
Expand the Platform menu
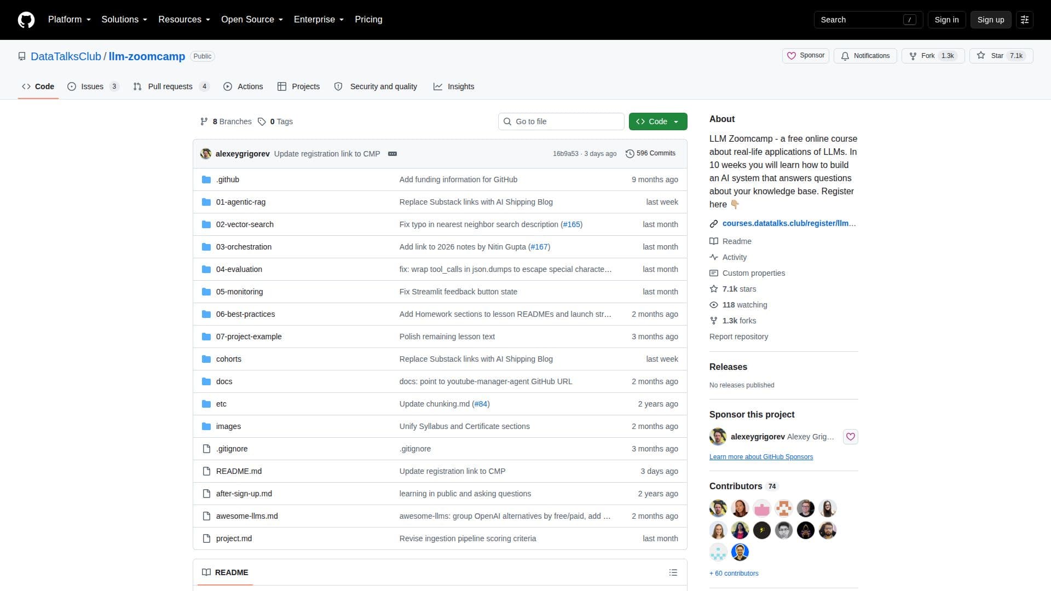pos(70,20)
